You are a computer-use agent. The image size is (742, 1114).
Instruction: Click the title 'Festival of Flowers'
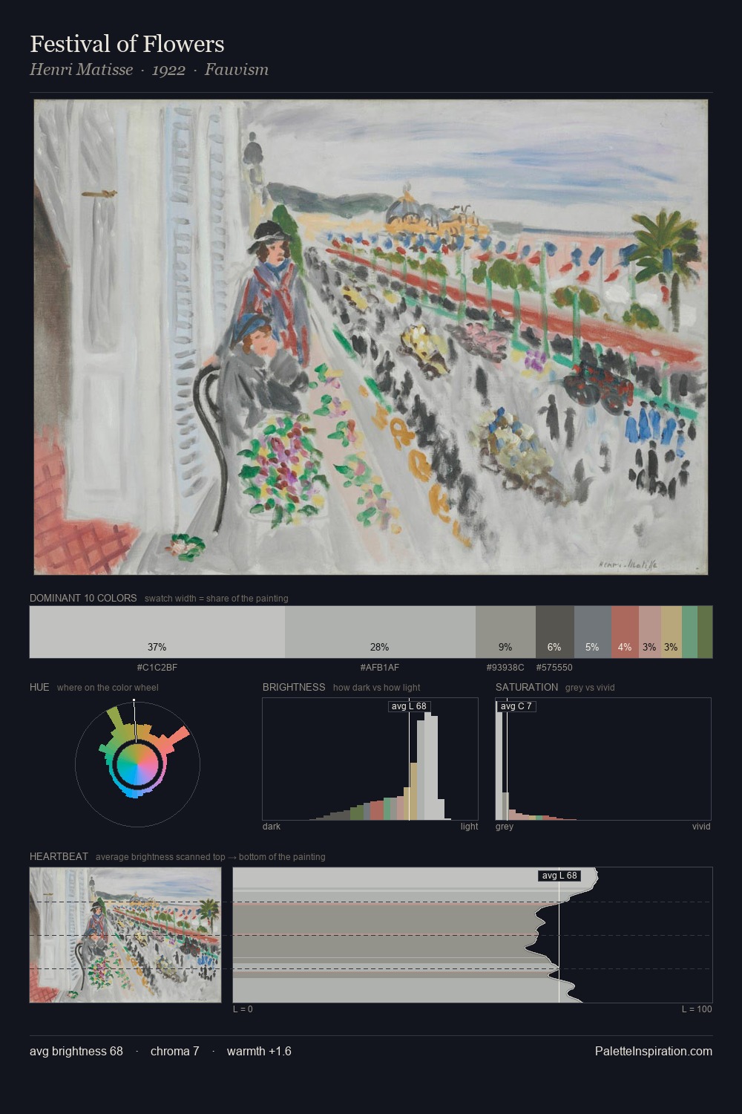[127, 44]
